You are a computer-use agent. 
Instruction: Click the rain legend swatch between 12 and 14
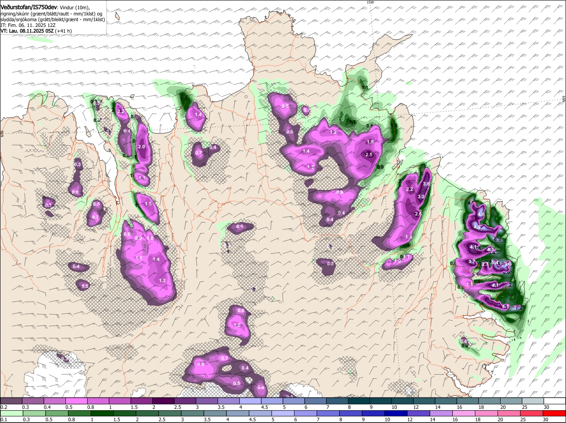pos(420,413)
